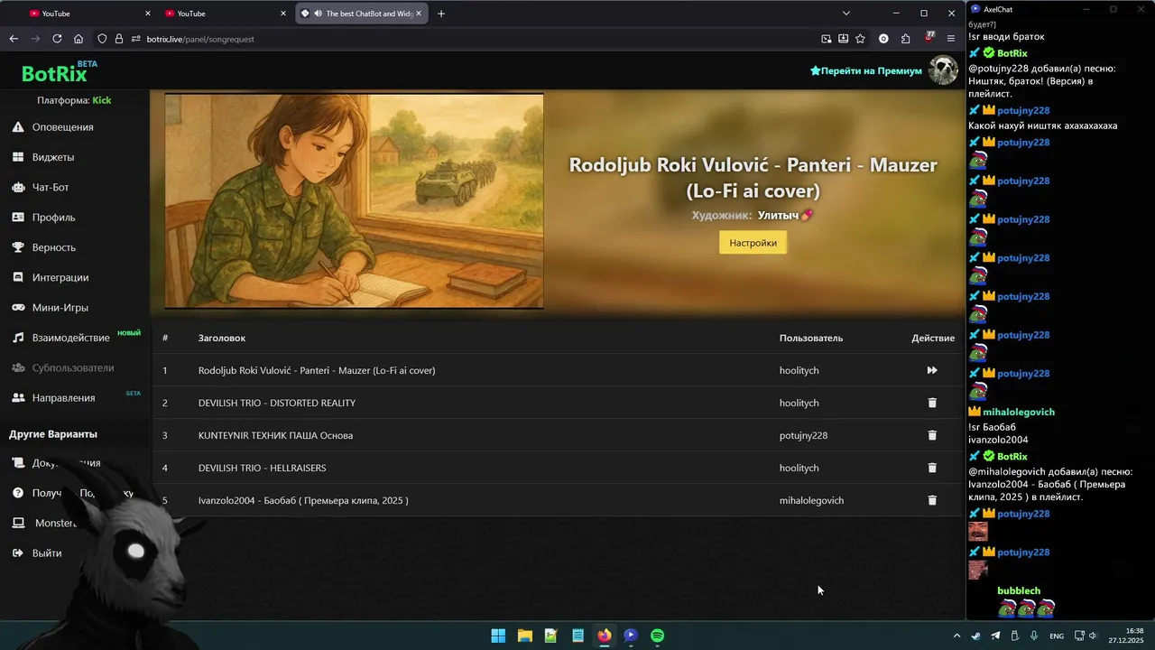Go back in browser history

[14, 39]
